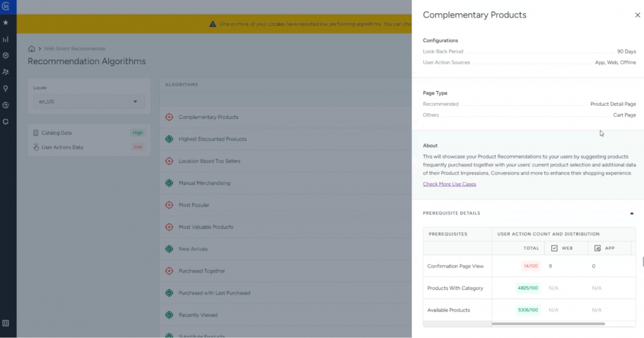Click the Confirmation Page View prerequisite row label
The height and width of the screenshot is (338, 644).
[x=455, y=266]
